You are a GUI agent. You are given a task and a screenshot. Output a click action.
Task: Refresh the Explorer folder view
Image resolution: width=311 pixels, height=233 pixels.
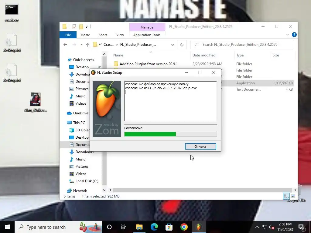[x=182, y=45]
